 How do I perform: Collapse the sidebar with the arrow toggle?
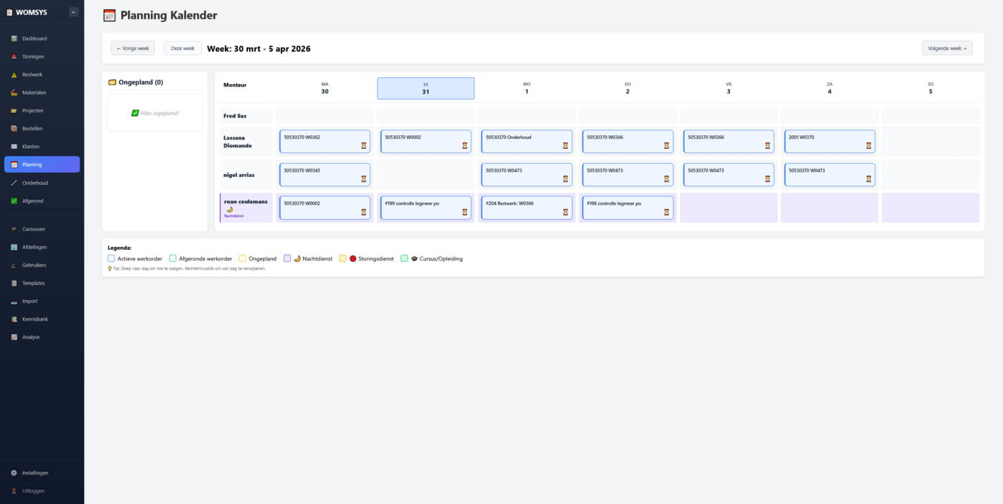point(72,11)
